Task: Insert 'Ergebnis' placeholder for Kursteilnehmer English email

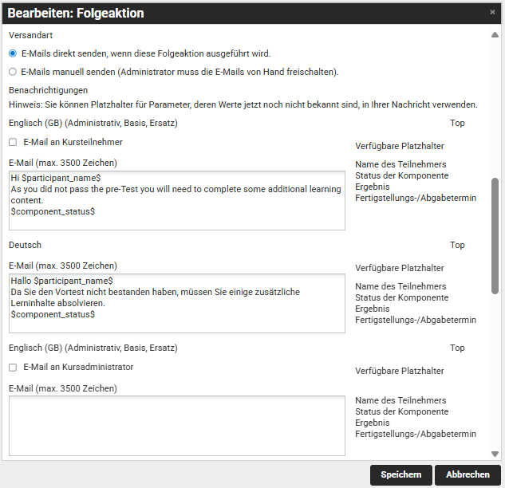Action: 373,187
